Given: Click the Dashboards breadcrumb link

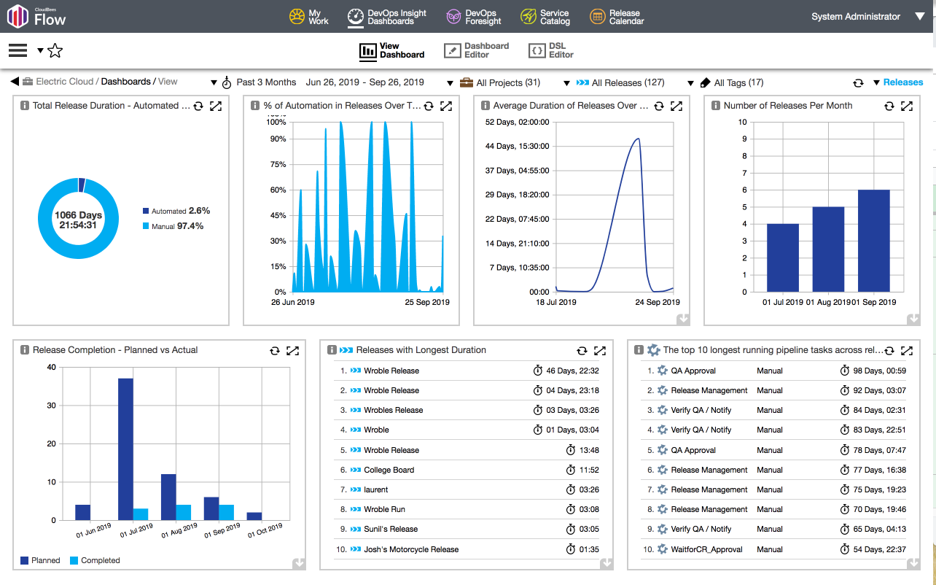Looking at the screenshot, I should coord(125,82).
